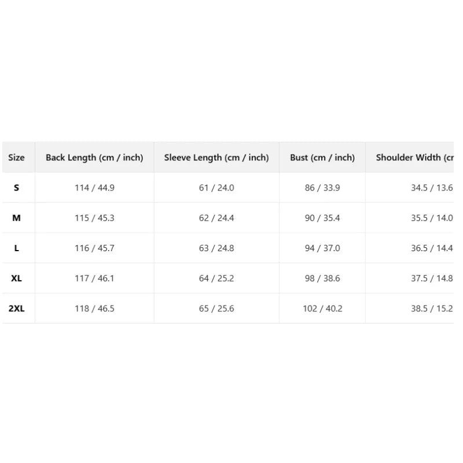The image size is (463, 463).
Task: Click the Size column header
Action: coord(16,157)
